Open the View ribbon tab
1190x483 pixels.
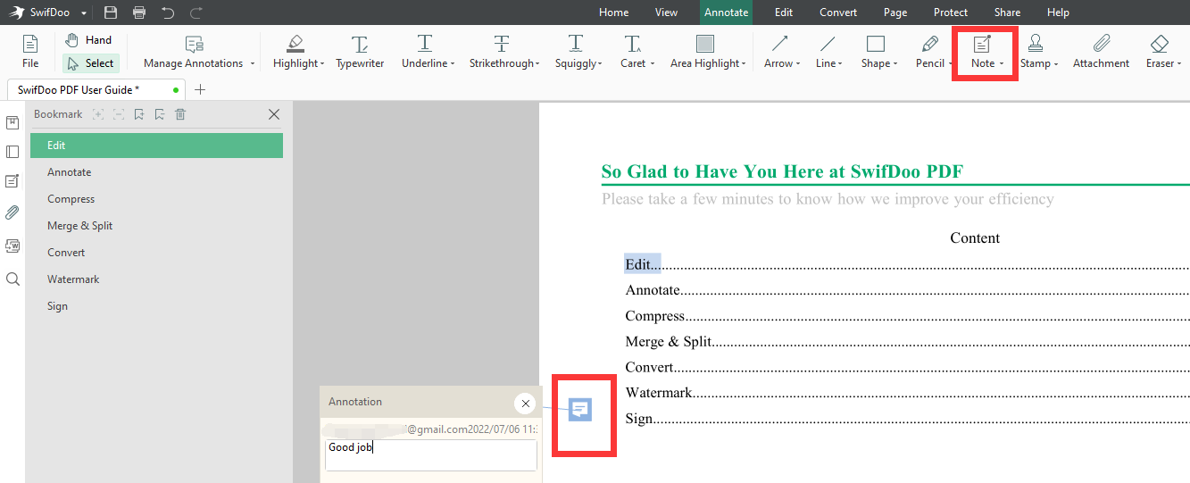666,12
